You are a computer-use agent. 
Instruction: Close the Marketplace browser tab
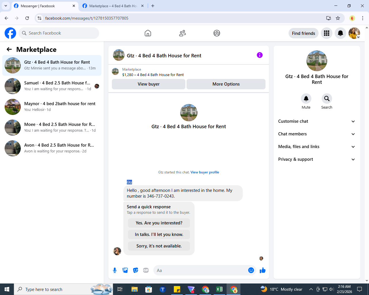click(x=142, y=6)
